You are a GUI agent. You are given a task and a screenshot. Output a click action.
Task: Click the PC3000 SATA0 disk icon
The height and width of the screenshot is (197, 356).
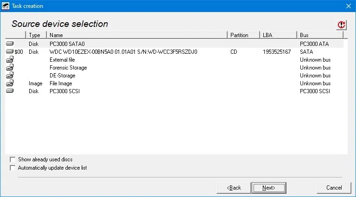point(10,44)
